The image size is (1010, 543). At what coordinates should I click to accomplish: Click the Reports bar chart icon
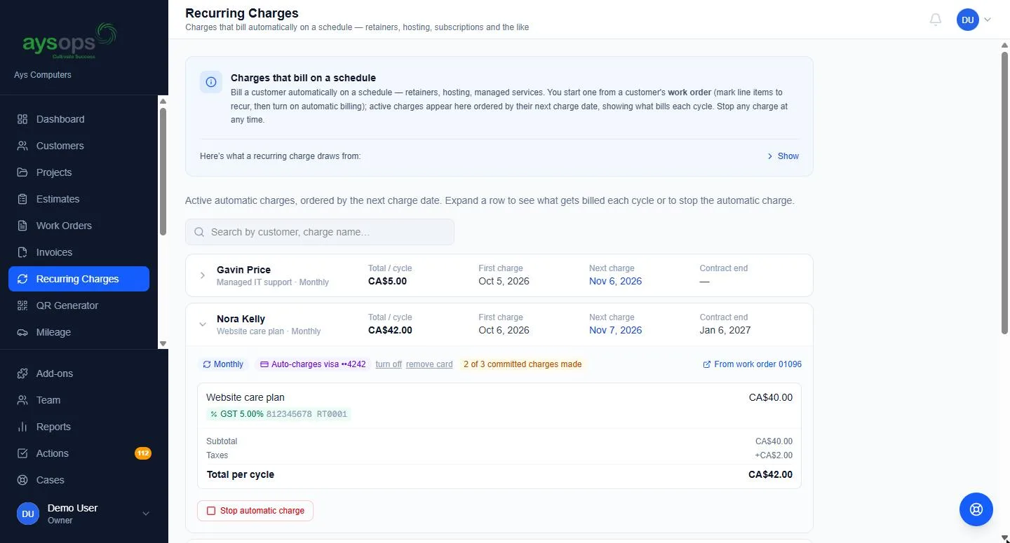coord(22,427)
